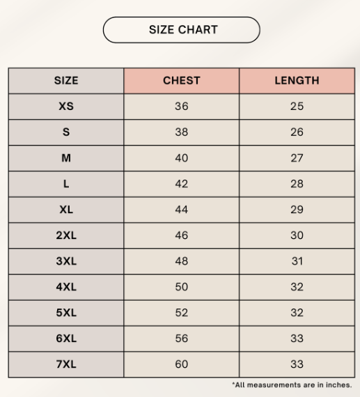Choose the L size cell
The width and height of the screenshot is (360, 397).
[66, 184]
